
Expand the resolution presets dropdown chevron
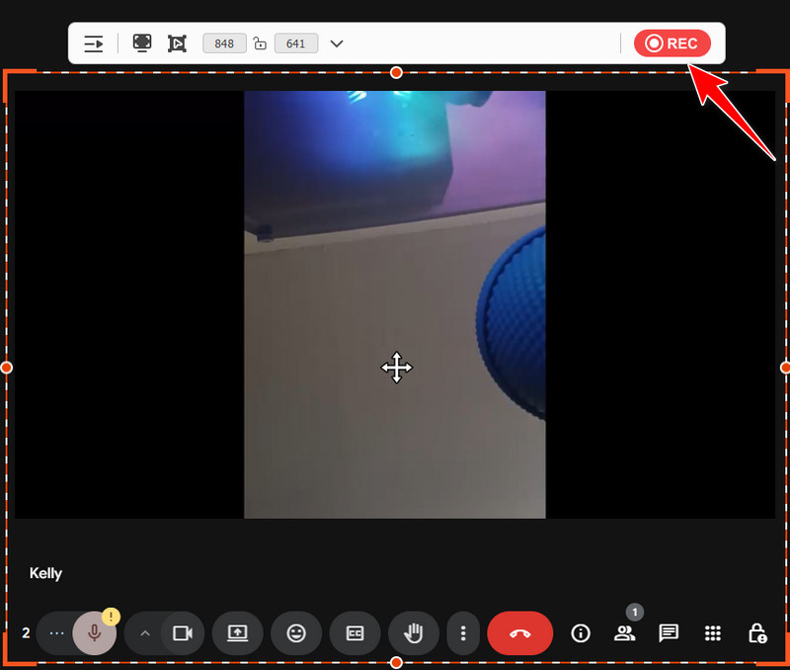(x=337, y=43)
